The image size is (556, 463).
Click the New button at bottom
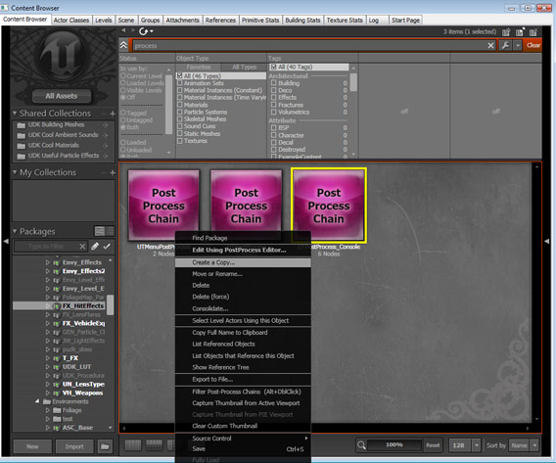pyautogui.click(x=32, y=446)
